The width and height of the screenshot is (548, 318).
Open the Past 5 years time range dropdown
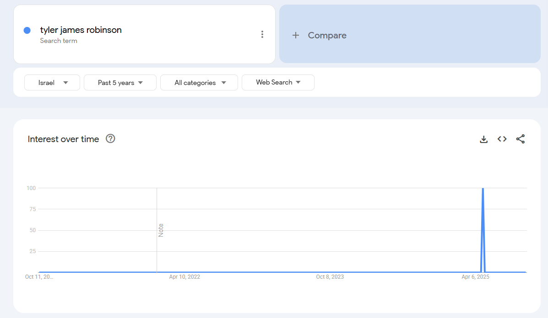pyautogui.click(x=120, y=83)
